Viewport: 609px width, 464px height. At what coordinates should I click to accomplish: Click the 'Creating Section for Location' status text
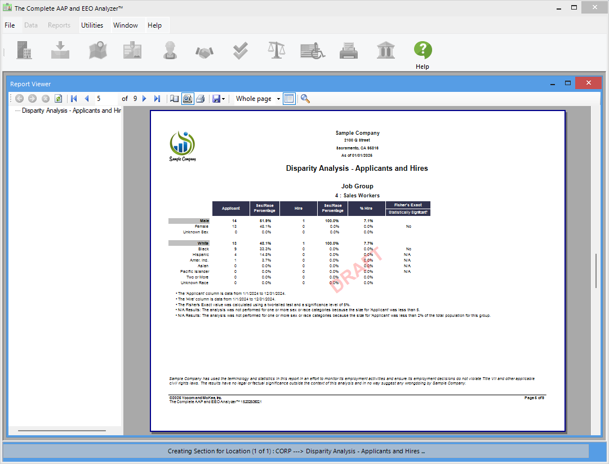[x=296, y=451]
